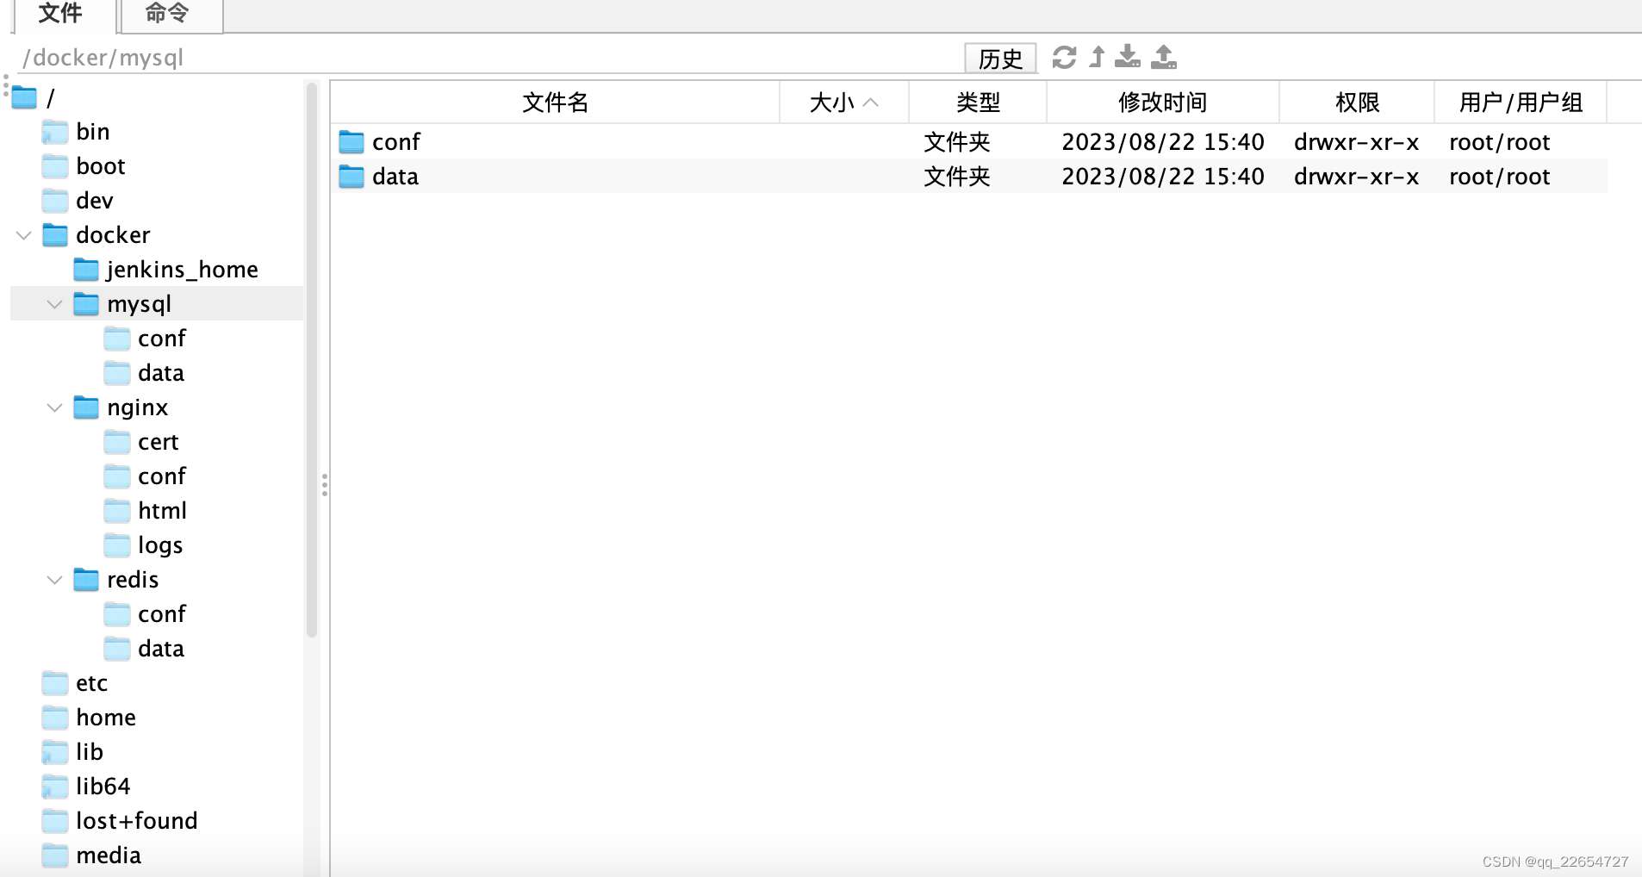
Task: Click conf row's 文件夹 type cell
Action: (x=957, y=141)
